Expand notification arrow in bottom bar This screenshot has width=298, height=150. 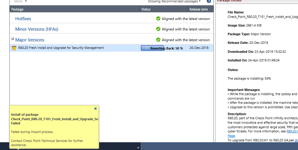pos(138,147)
